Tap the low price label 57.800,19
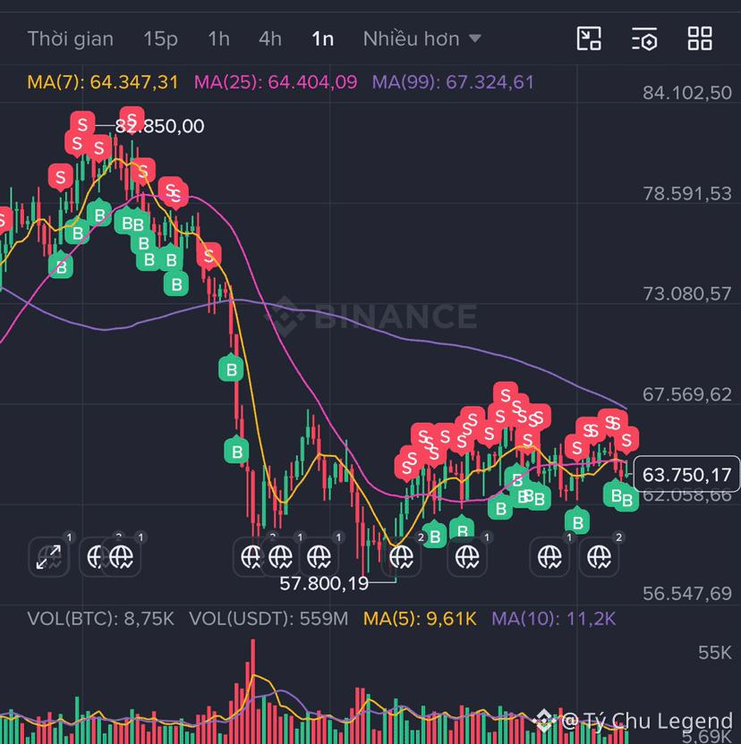Viewport: 741px width, 744px height. click(x=324, y=583)
